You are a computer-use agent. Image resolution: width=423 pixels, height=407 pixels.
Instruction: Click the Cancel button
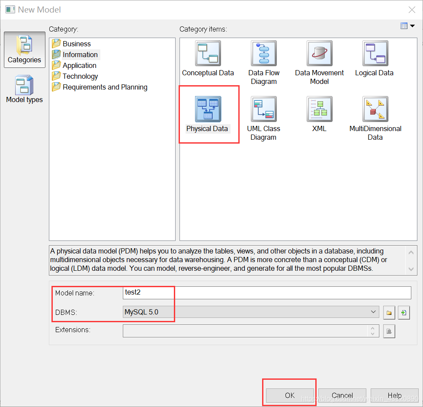pos(342,395)
